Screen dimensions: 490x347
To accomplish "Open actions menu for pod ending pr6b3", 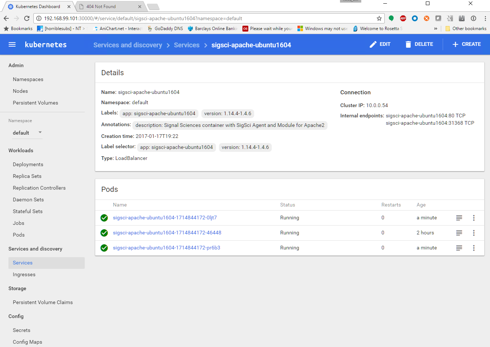I will 474,248.
